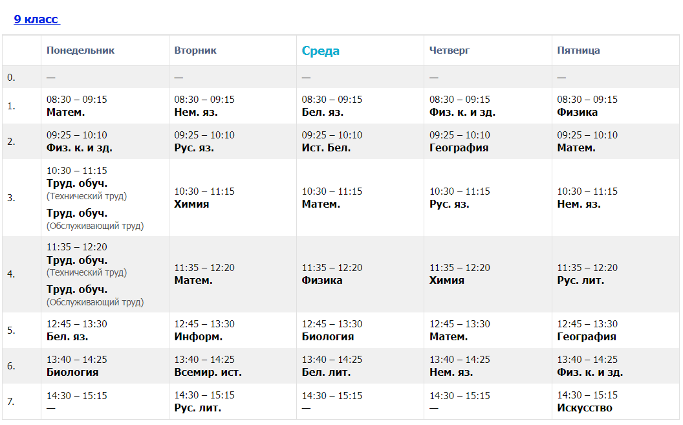
Task: Select Monday's first lesson "Матем." cell
Action: (66, 112)
